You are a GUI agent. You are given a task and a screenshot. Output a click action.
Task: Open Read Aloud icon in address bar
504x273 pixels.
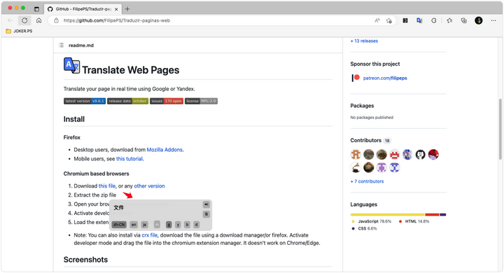point(377,20)
